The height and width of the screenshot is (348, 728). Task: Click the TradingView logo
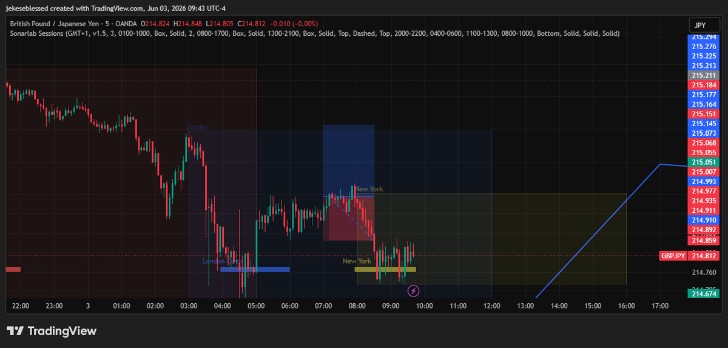52,331
